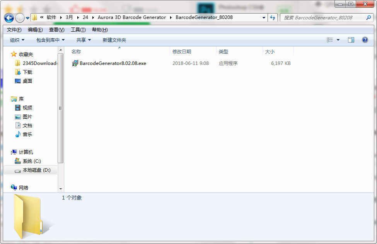377x244 pixels.
Task: Expand the 组织 dropdown
Action: point(16,39)
